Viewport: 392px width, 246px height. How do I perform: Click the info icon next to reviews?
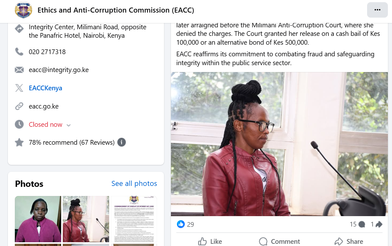point(122,143)
